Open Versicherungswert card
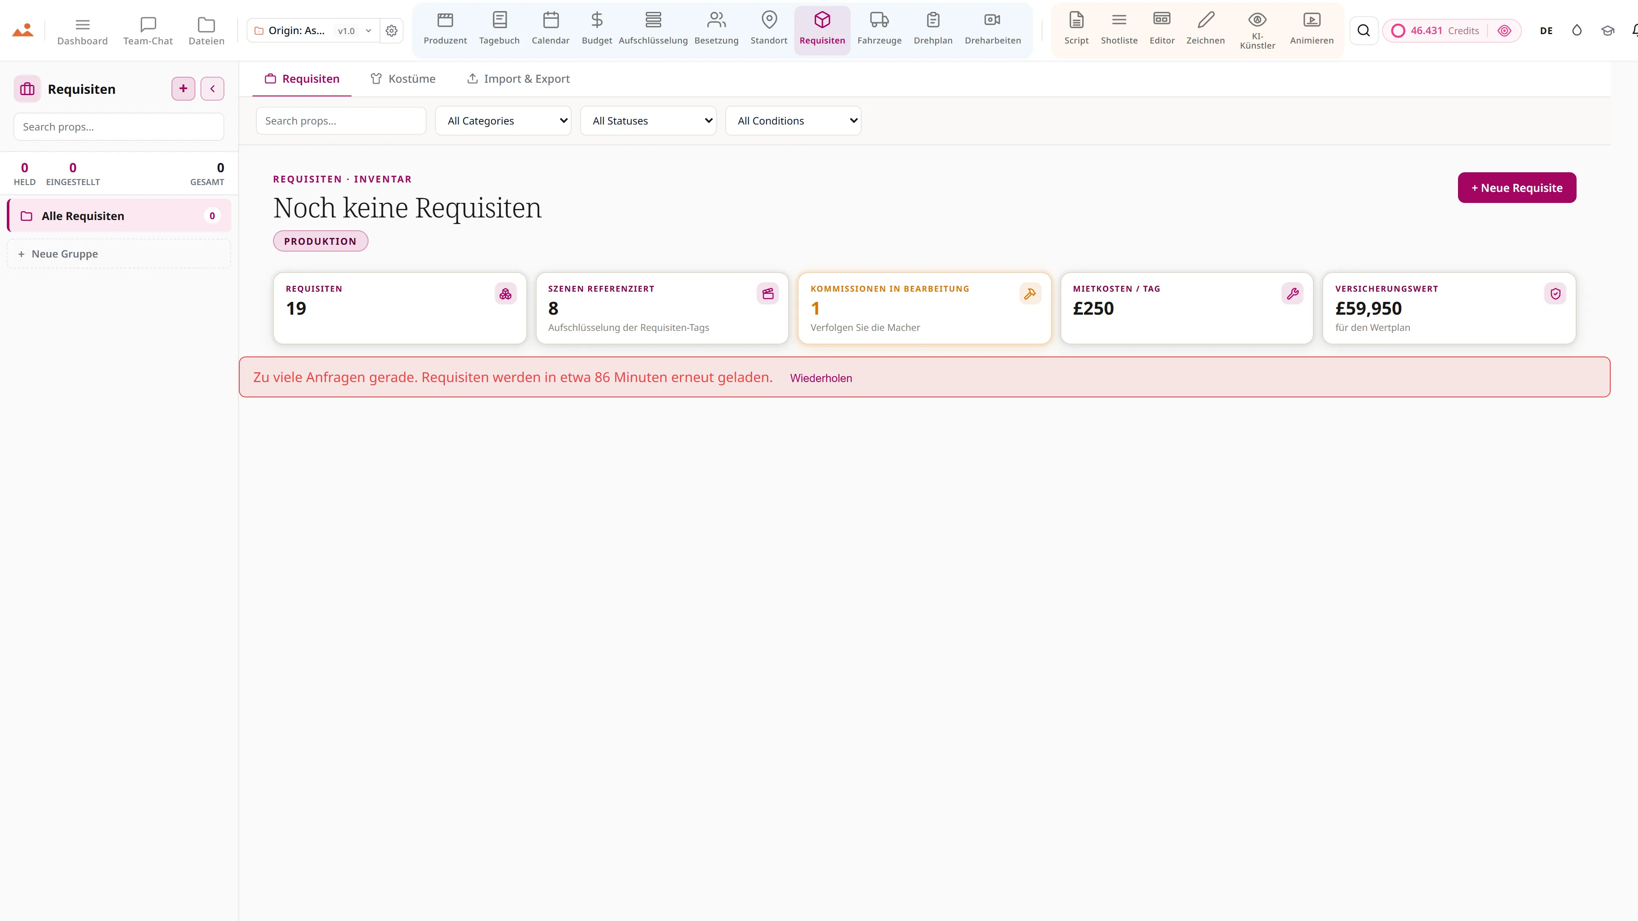 point(1449,308)
